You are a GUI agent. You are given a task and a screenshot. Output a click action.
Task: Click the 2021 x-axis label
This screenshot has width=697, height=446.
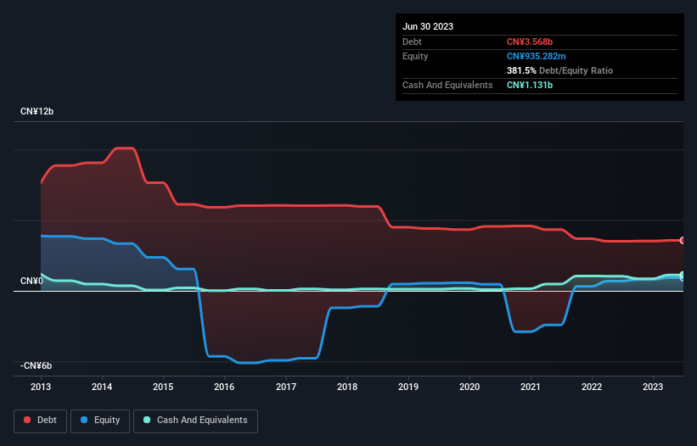point(531,387)
